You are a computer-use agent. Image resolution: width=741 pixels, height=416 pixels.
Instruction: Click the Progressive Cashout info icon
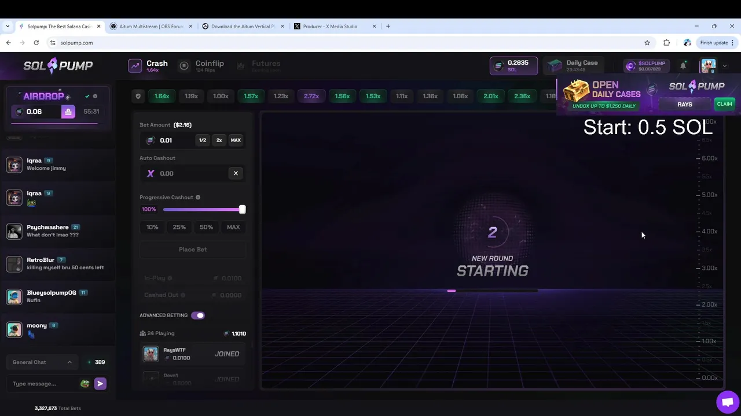[x=198, y=198]
